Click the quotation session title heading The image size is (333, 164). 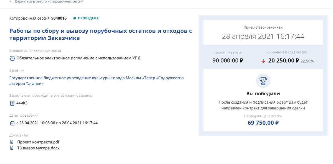point(100,34)
